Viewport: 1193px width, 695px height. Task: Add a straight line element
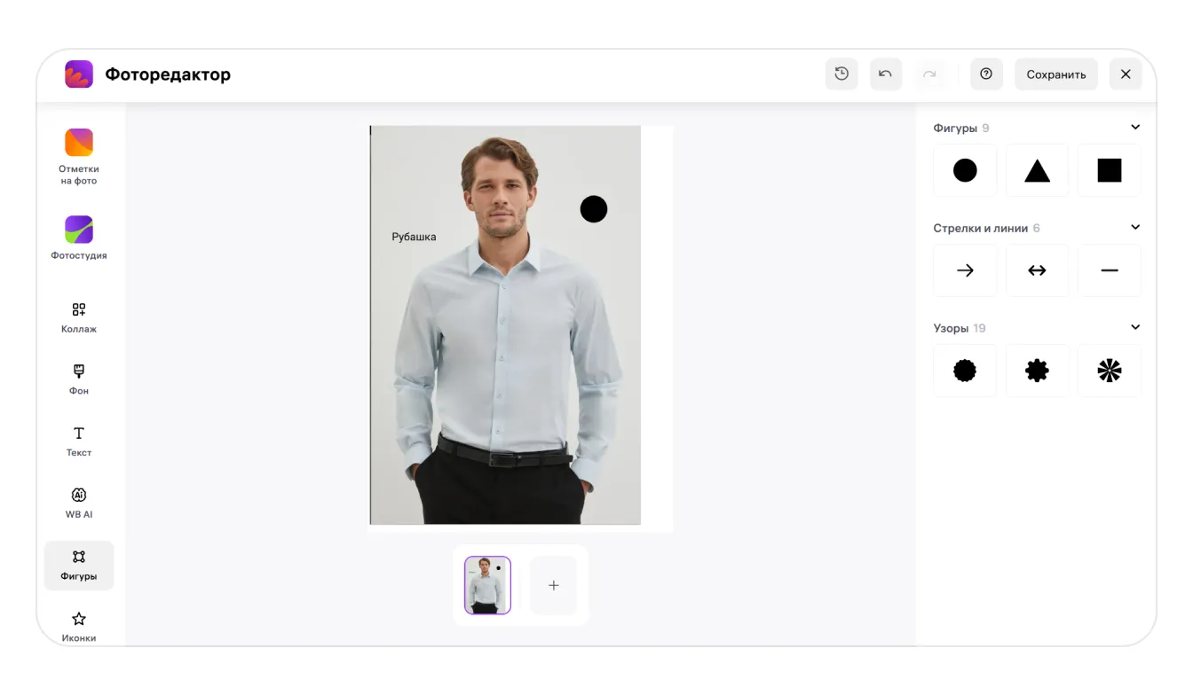click(1110, 270)
